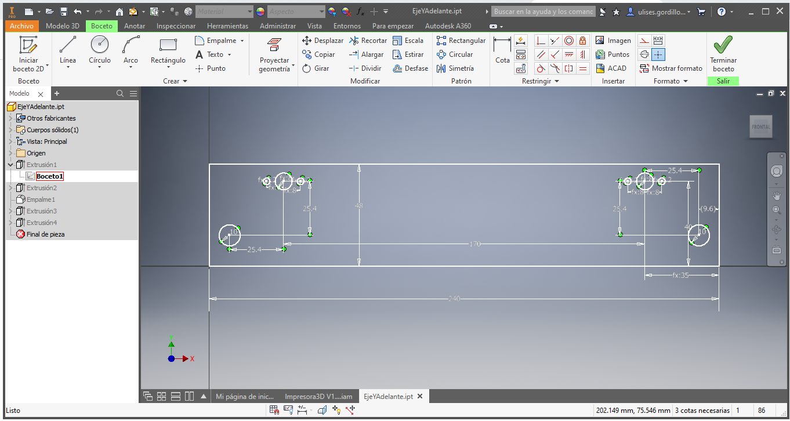Apply the parallel constraint
The height and width of the screenshot is (421, 790).
pos(541,55)
